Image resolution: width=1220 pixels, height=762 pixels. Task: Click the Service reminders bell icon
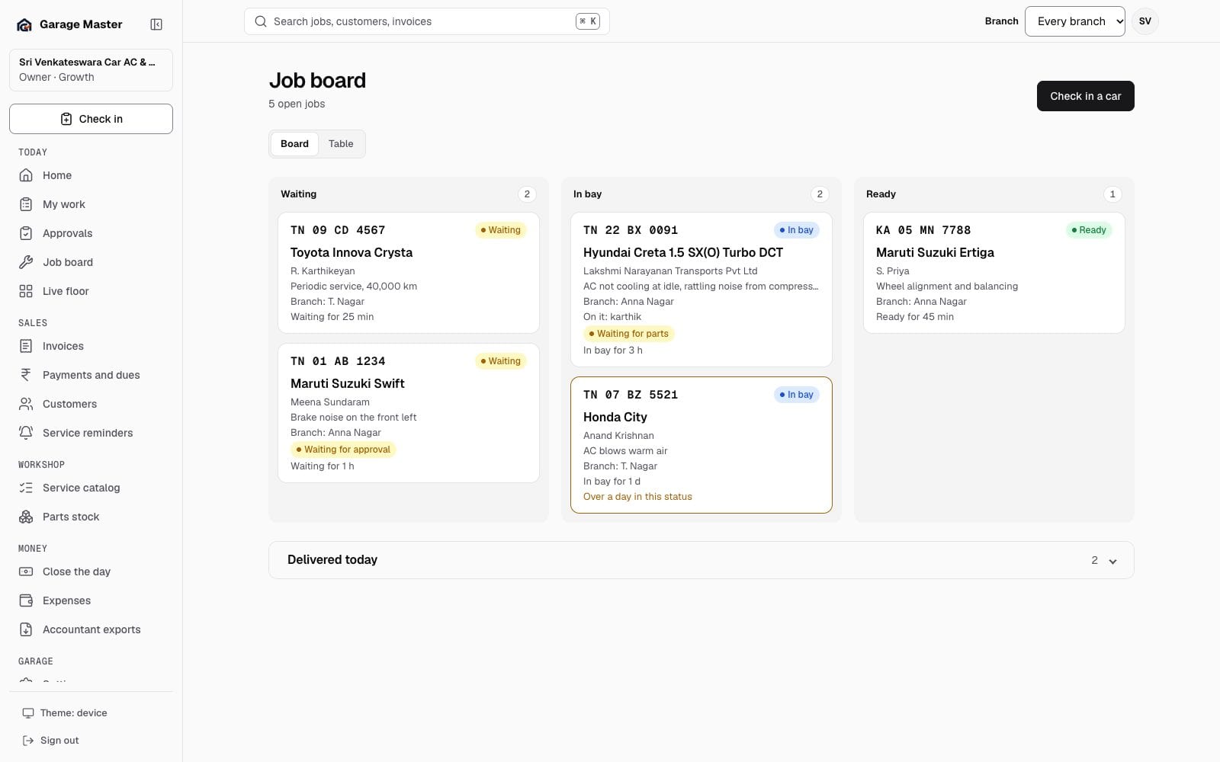(x=26, y=433)
